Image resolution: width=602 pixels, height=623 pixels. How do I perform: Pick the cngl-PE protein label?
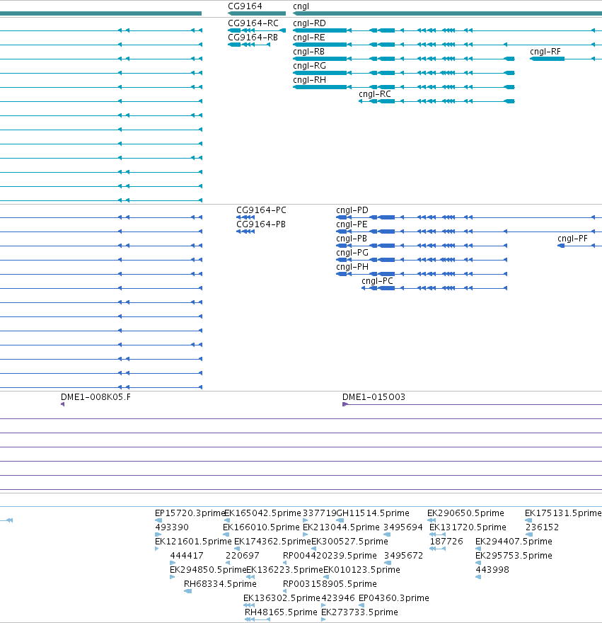point(352,224)
